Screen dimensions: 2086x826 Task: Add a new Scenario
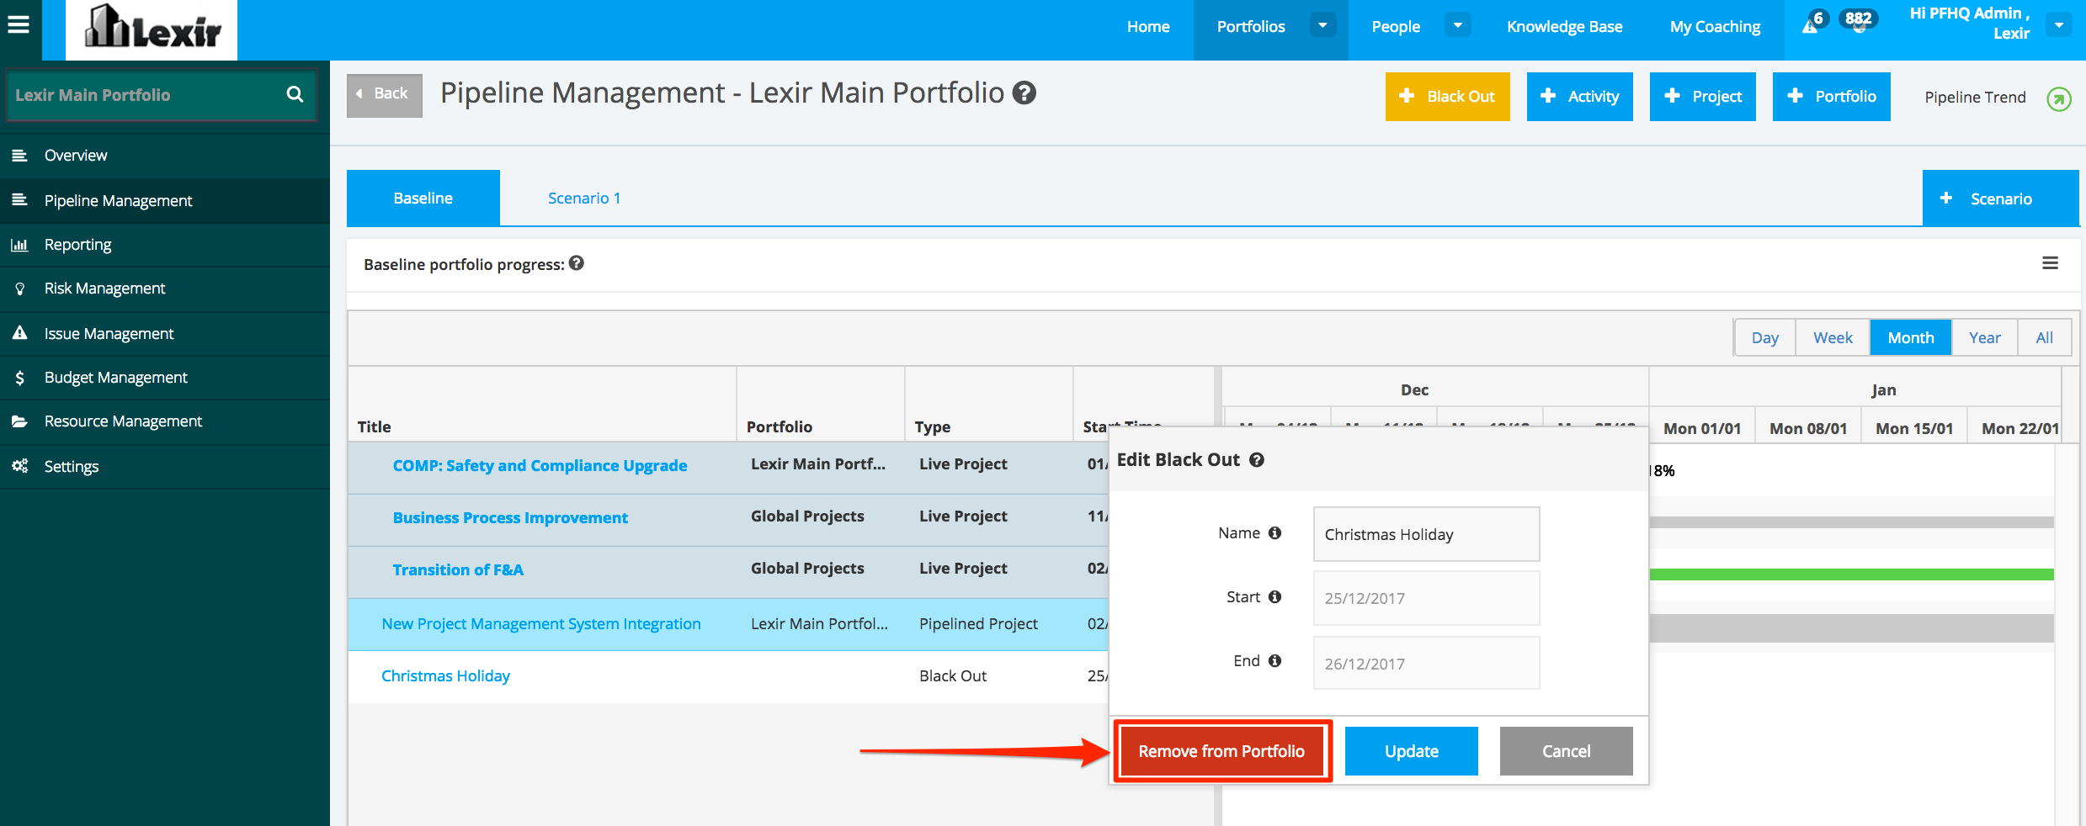click(x=2001, y=199)
